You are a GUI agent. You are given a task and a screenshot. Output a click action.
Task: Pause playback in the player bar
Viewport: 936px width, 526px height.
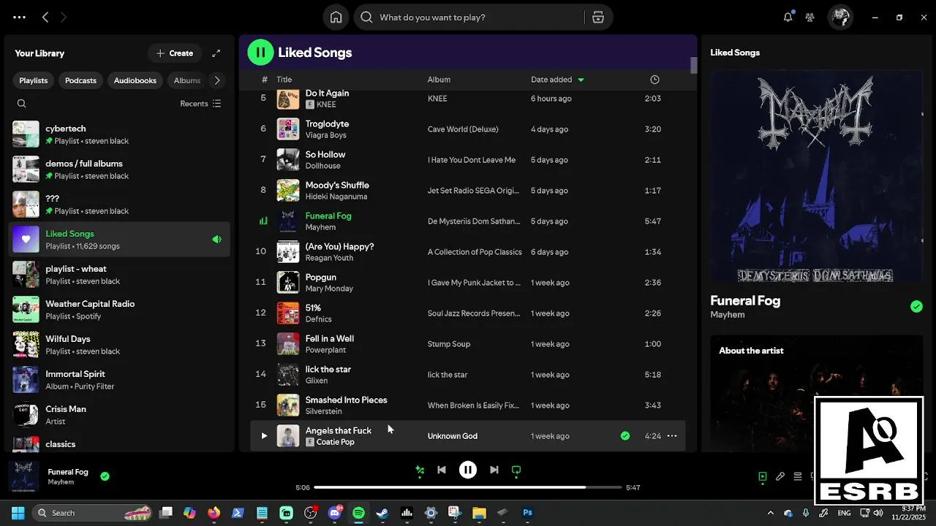[468, 470]
